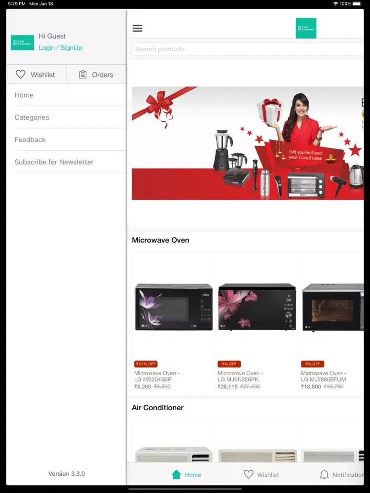This screenshot has height=493, width=370.
Task: Switch to the Home bottom tab
Action: point(186,474)
